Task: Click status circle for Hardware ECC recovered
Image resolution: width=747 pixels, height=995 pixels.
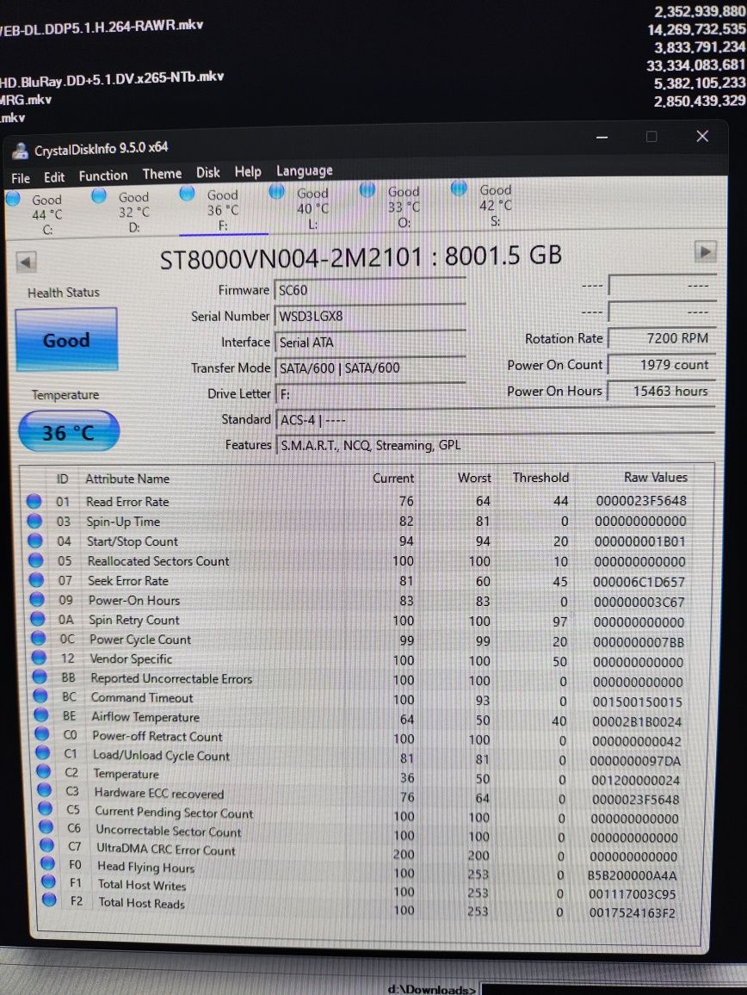Action: 44,790
